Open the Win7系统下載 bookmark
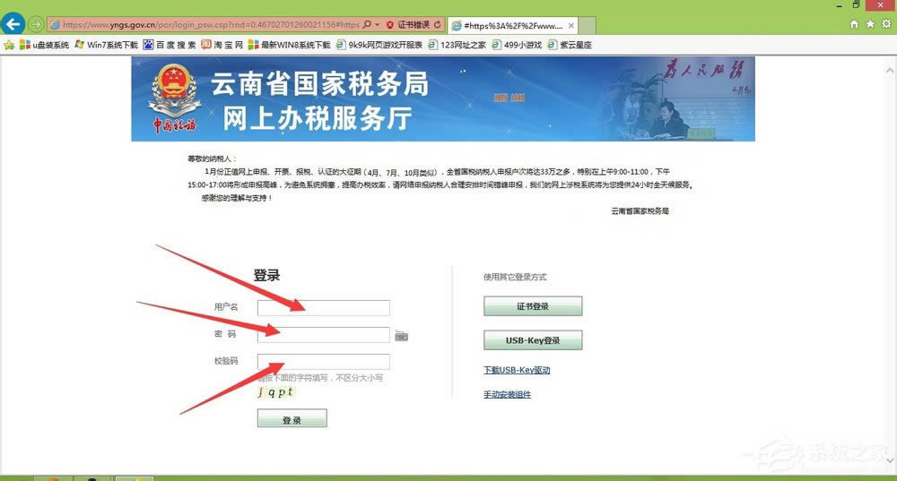 107,45
